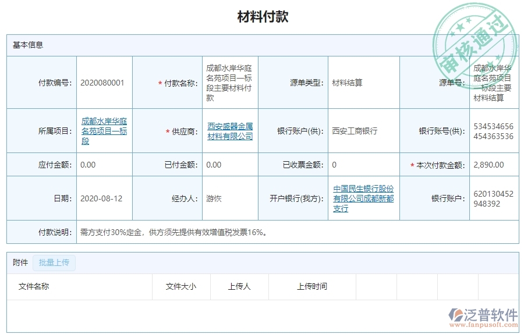Image resolution: width=524 pixels, height=334 pixels.
Task: Select bank account number 534534656454363536
Action: coord(493,132)
